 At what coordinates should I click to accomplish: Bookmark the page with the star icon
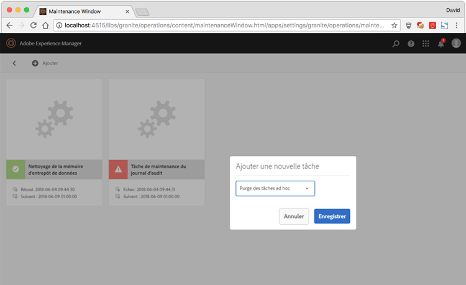tap(394, 25)
